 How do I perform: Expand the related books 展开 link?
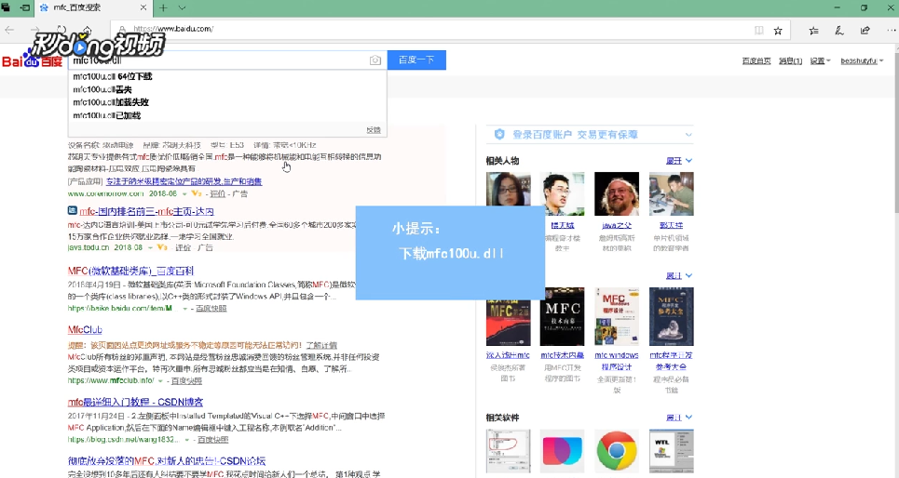coord(679,276)
